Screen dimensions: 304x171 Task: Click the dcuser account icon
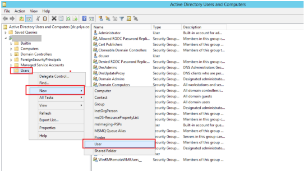tap(95, 56)
